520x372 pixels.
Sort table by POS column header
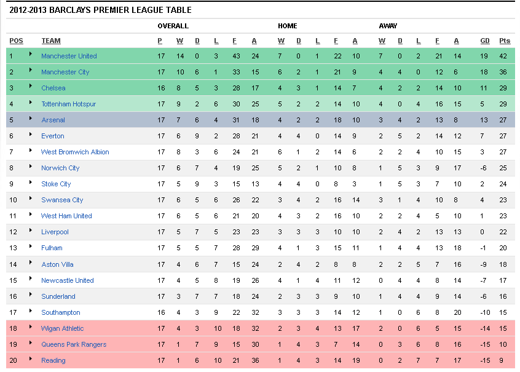tap(16, 41)
